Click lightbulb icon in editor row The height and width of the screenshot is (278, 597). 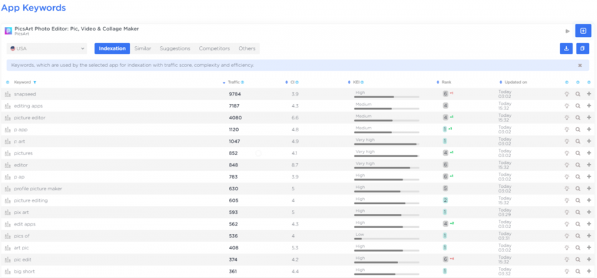[x=566, y=165]
